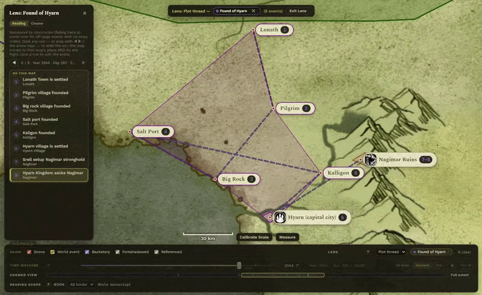Select the All time mode
The image size is (482, 295).
click(x=402, y=265)
